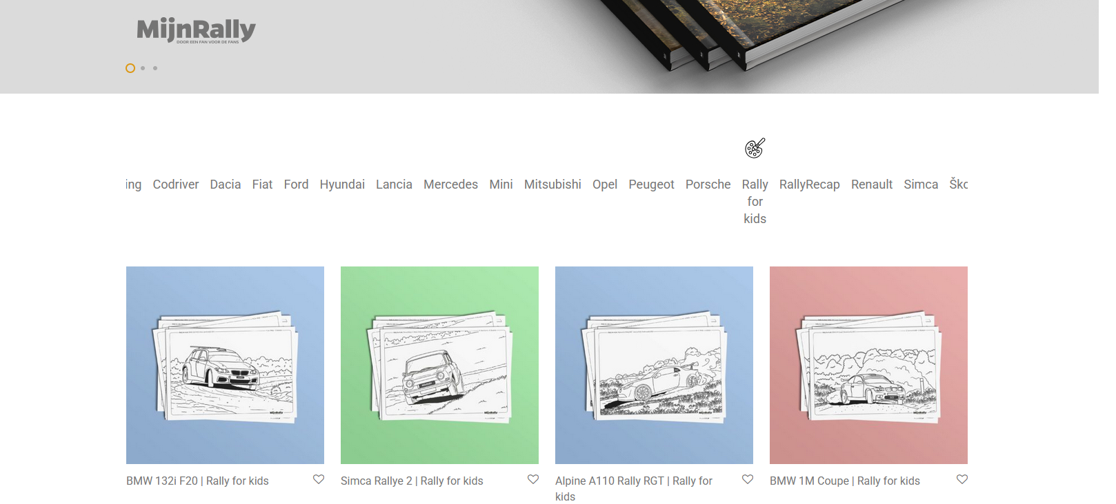Open the BMW 132i F20 product image
The width and height of the screenshot is (1116, 504).
point(225,365)
